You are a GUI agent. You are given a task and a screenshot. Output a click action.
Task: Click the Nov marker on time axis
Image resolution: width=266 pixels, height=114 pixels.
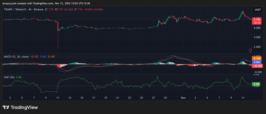pyautogui.click(x=183, y=98)
